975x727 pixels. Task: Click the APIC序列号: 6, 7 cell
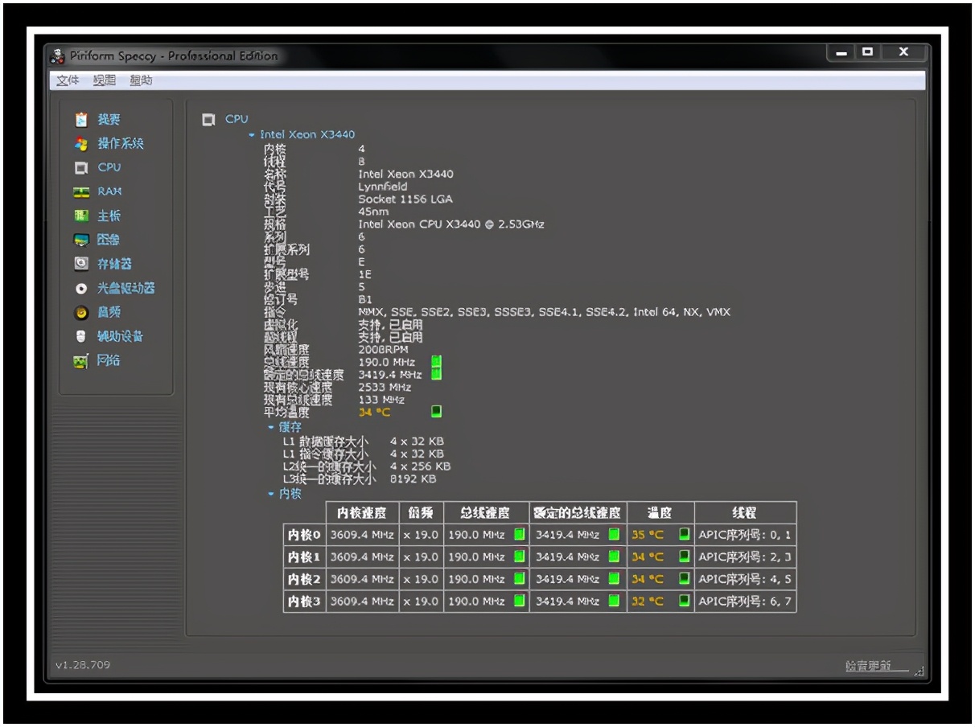(745, 602)
